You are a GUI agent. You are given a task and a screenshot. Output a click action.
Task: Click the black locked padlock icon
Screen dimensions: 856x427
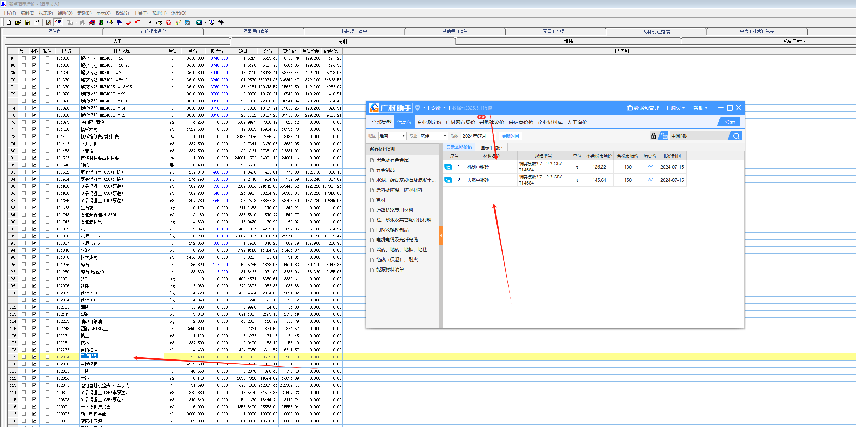653,136
